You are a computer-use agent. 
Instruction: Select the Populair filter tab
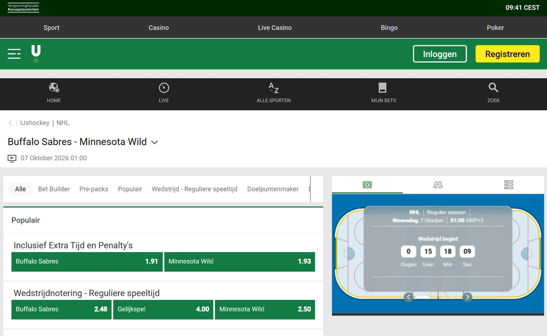point(130,189)
